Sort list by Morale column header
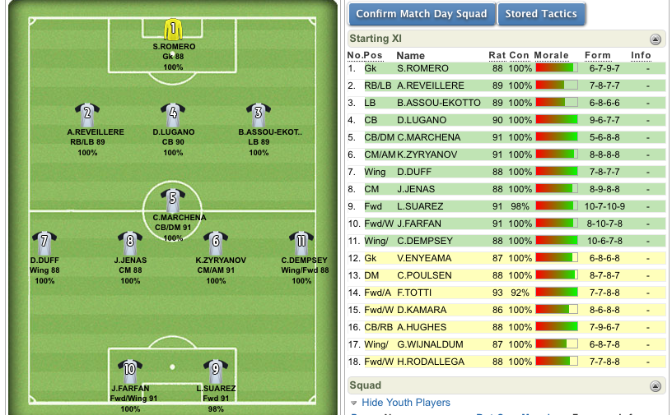 click(x=551, y=55)
